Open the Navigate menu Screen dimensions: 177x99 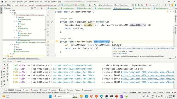coord(20,2)
